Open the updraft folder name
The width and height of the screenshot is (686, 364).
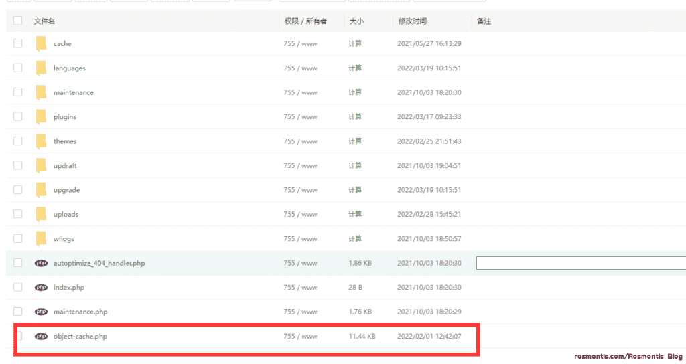point(65,166)
